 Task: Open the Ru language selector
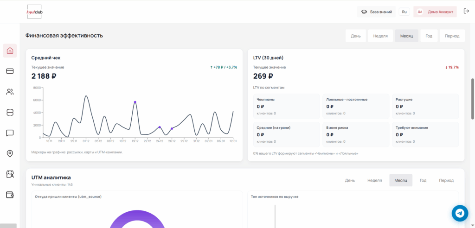(404, 12)
